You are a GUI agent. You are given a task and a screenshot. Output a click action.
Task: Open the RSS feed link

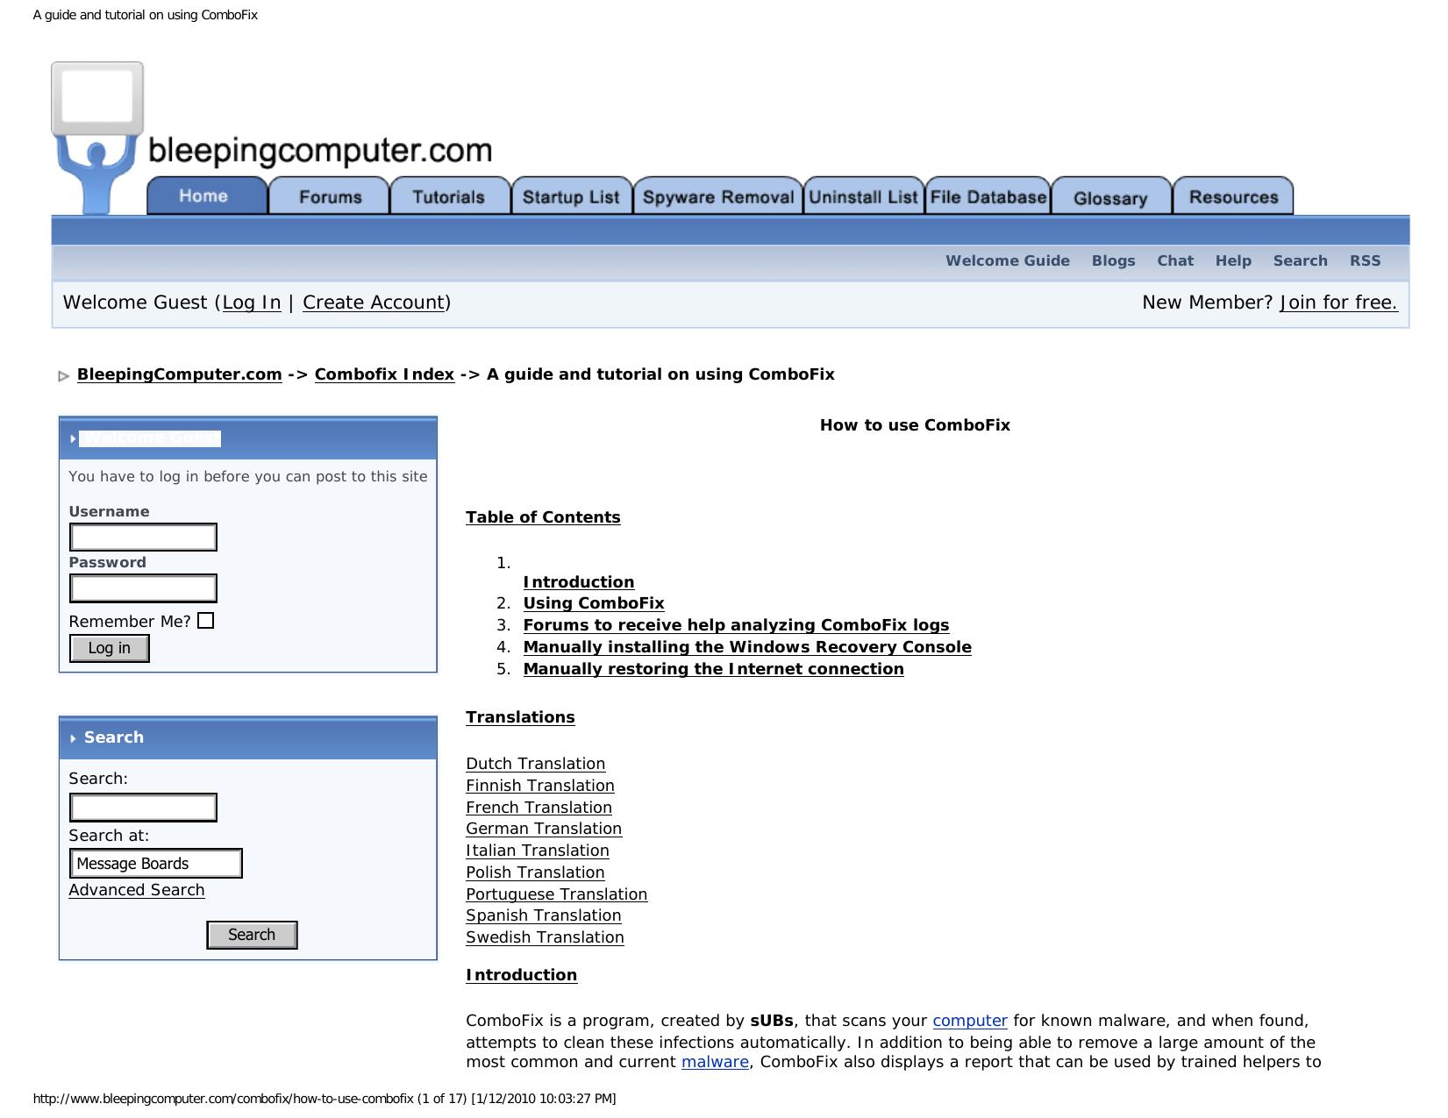[1365, 260]
